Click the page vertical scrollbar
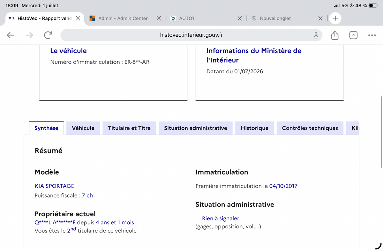The image size is (383, 251). tap(381, 131)
